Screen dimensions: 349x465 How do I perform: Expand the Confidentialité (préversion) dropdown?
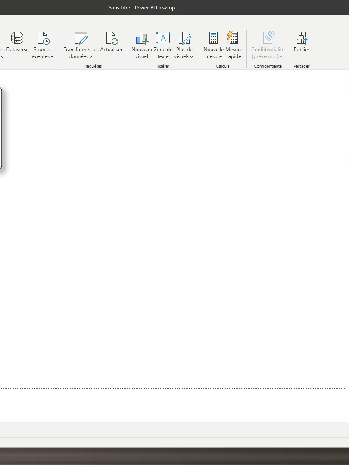(281, 57)
